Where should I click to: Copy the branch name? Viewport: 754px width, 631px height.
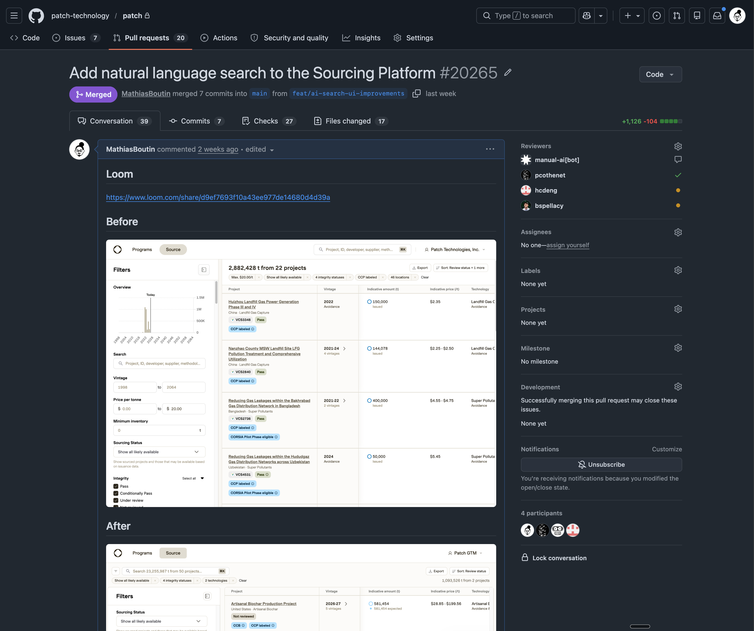[x=417, y=94]
